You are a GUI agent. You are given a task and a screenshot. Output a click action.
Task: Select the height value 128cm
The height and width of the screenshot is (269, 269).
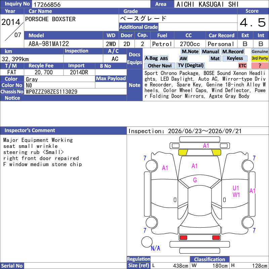point(259,266)
